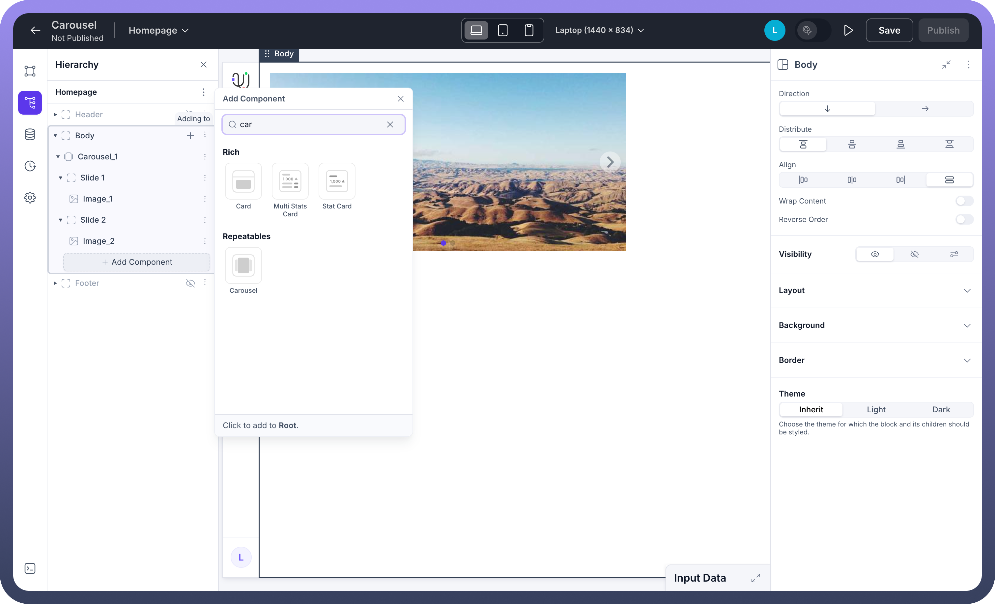Turn on Reverse Order switch
This screenshot has width=995, height=604.
coord(964,220)
